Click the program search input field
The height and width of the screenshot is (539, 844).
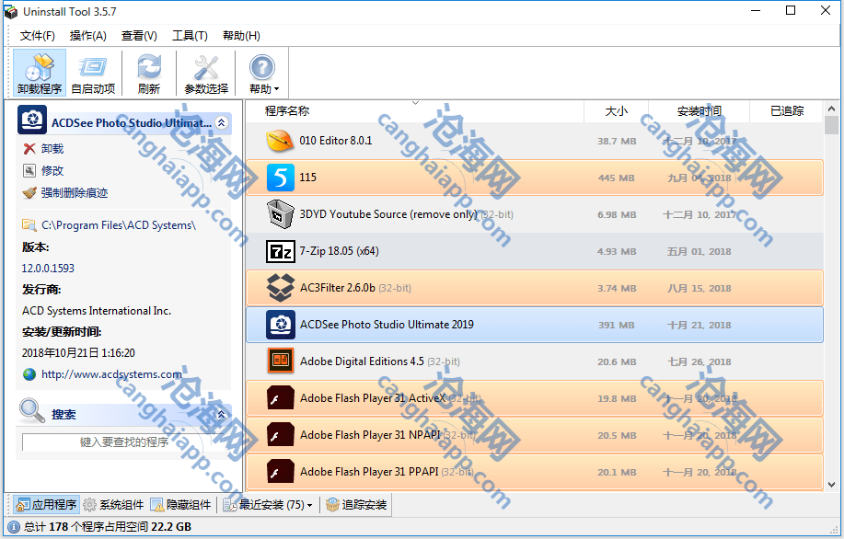click(123, 442)
